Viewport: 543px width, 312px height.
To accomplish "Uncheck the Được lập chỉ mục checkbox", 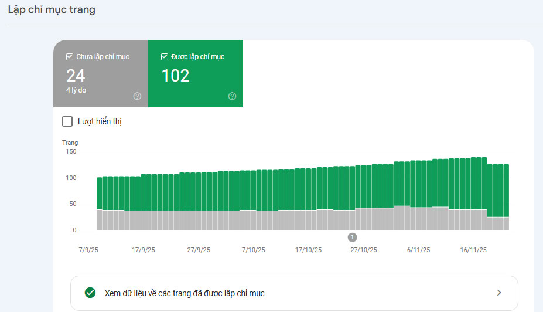I will tap(165, 57).
